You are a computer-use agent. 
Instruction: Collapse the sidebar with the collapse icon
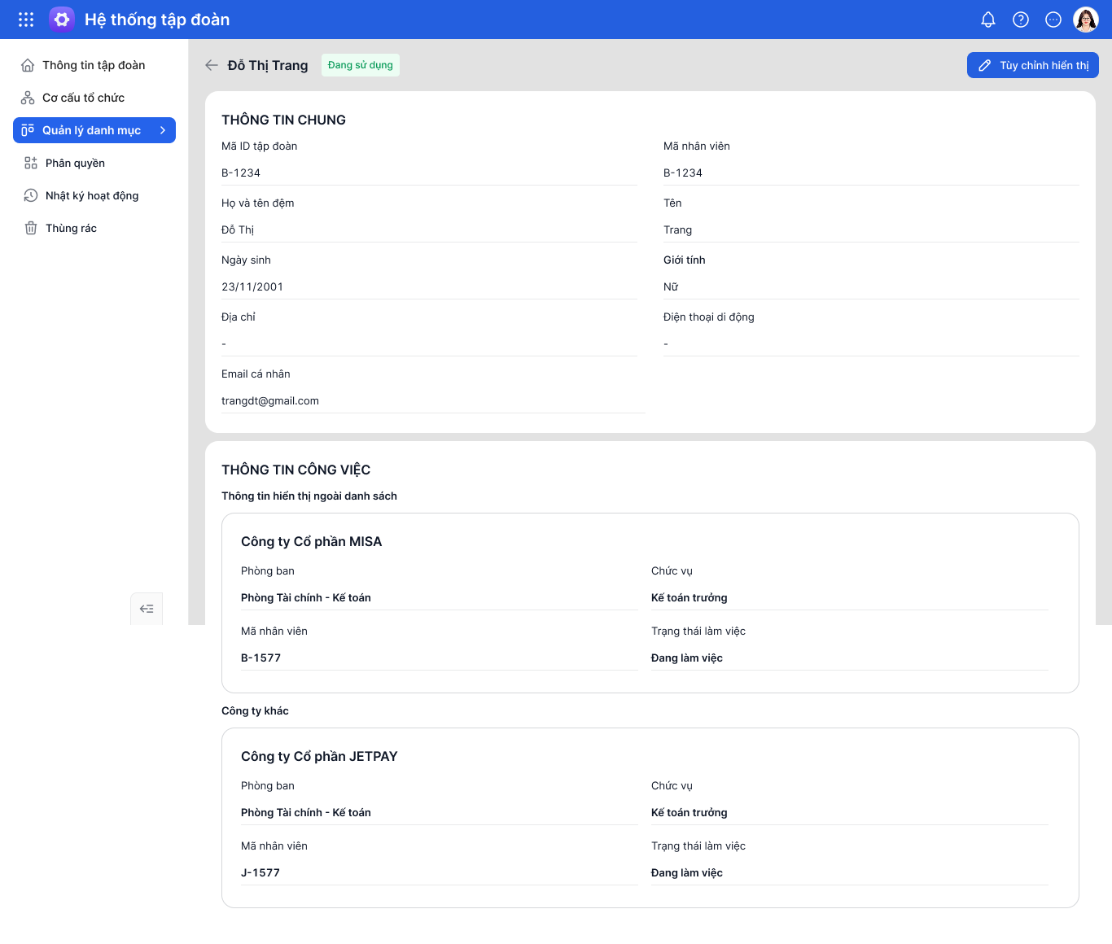(147, 609)
